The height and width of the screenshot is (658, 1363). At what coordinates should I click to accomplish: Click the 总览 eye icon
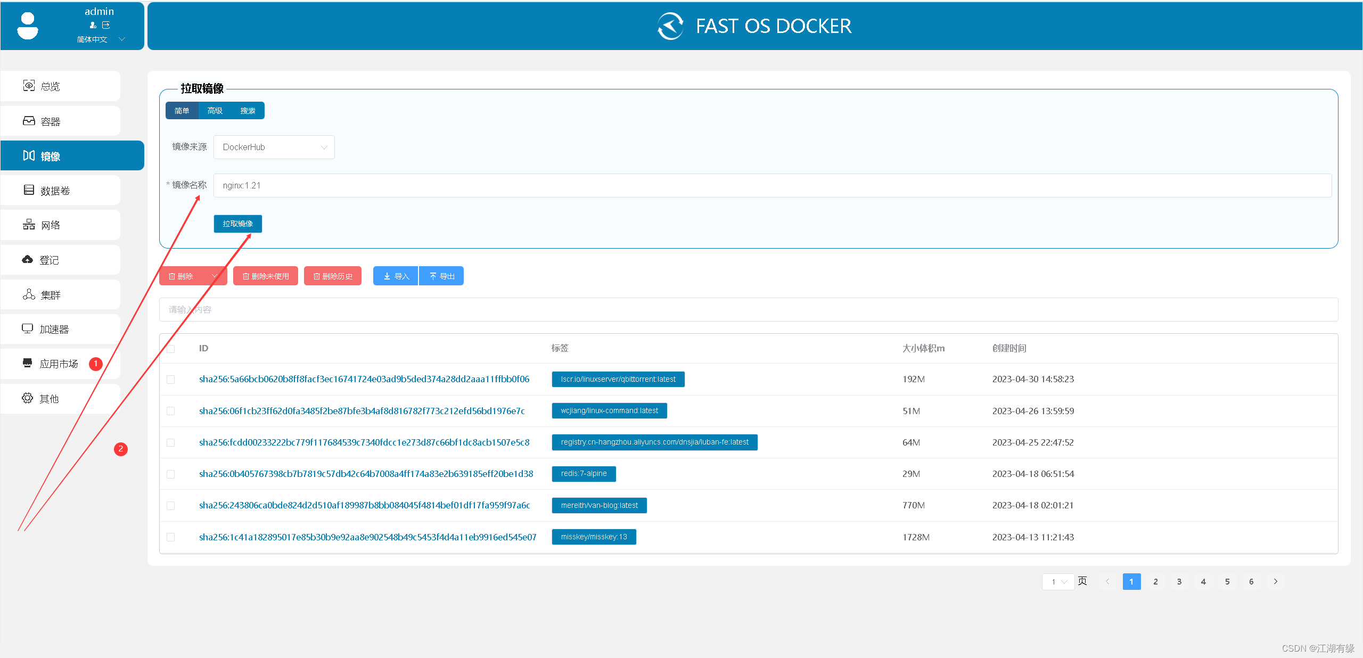coord(29,86)
